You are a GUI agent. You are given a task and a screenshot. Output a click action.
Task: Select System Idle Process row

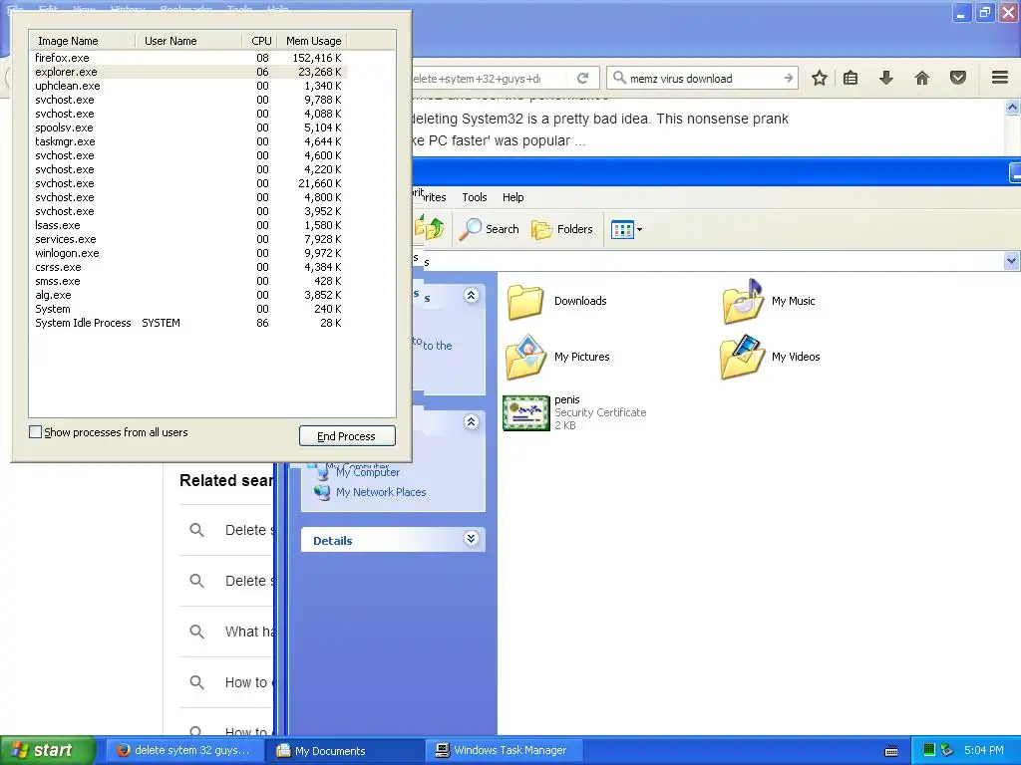pyautogui.click(x=188, y=323)
